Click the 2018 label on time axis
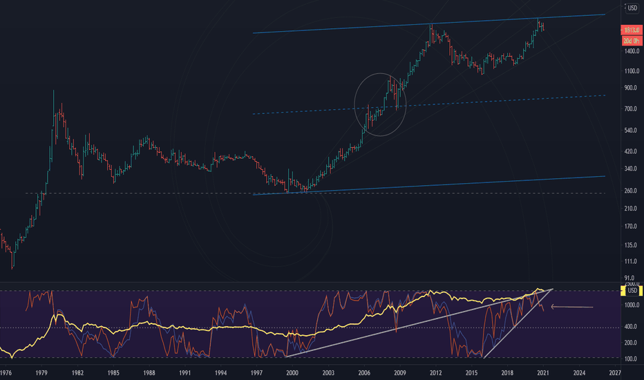This screenshot has height=380, width=644. tap(507, 373)
